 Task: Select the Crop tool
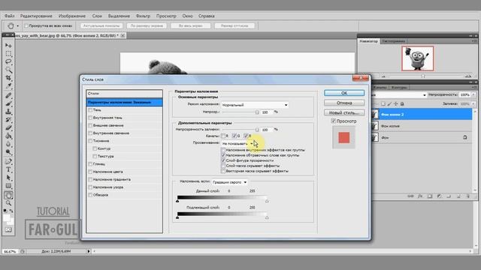8,78
